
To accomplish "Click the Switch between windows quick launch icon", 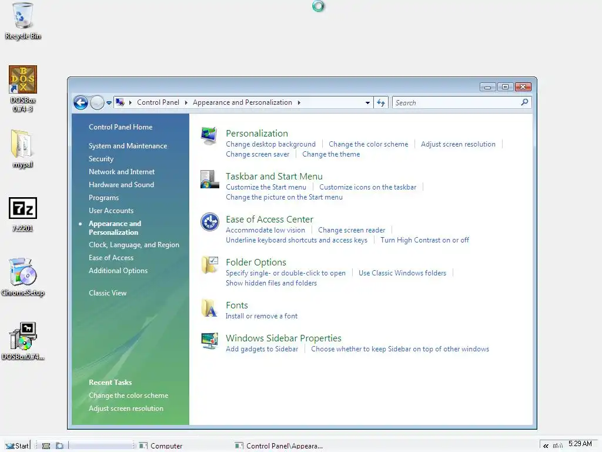I will (59, 446).
